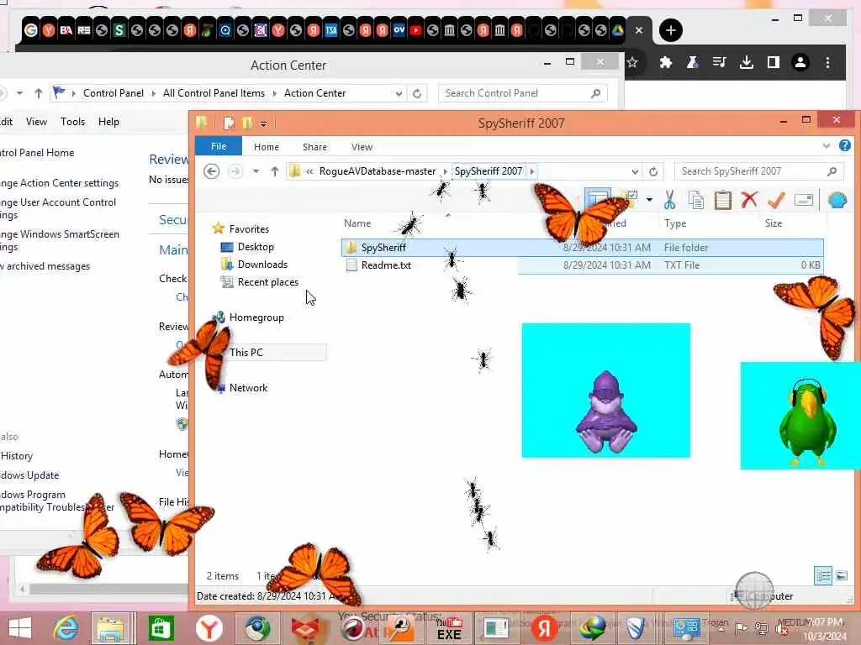
Task: Expand RogueAVDatabase-master breadcrumb arrow
Action: [x=445, y=171]
